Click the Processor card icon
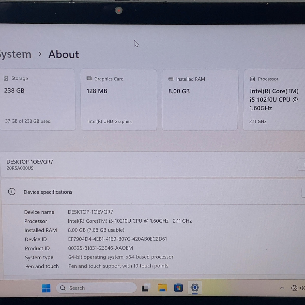 click(x=252, y=79)
